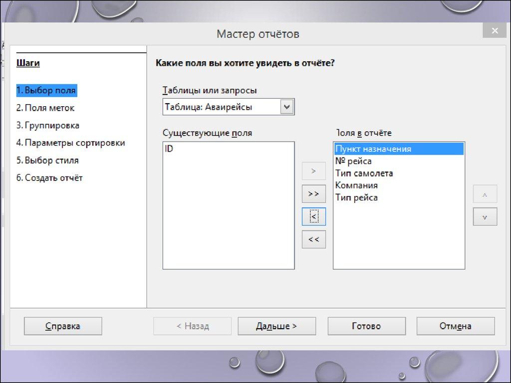
Task: Move field down with down arrow button
Action: tap(485, 217)
